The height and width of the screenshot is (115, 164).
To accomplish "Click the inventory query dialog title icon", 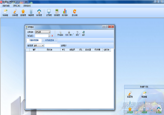I will pos(27,27).
